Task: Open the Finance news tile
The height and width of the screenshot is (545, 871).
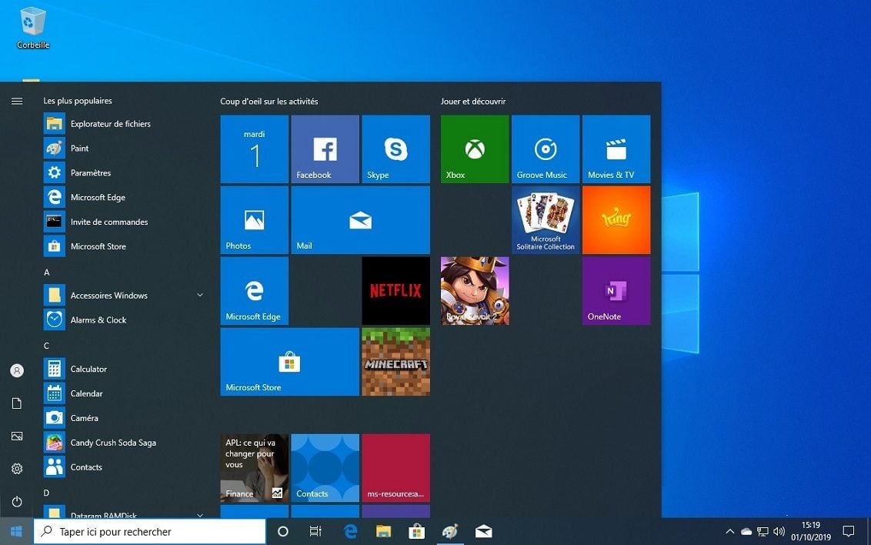Action: point(255,468)
